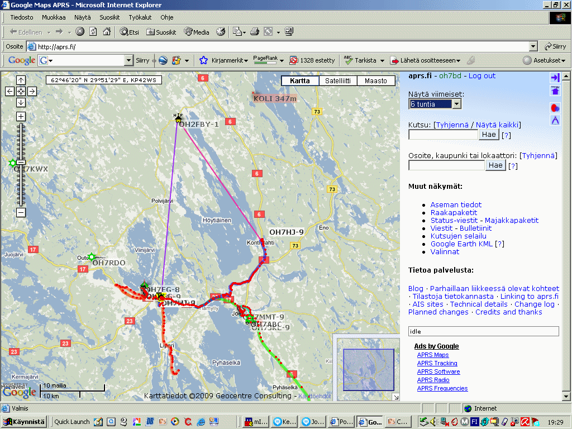The image size is (572, 429).
Task: Click the Kutsu callsign input field
Action: [x=444, y=135]
